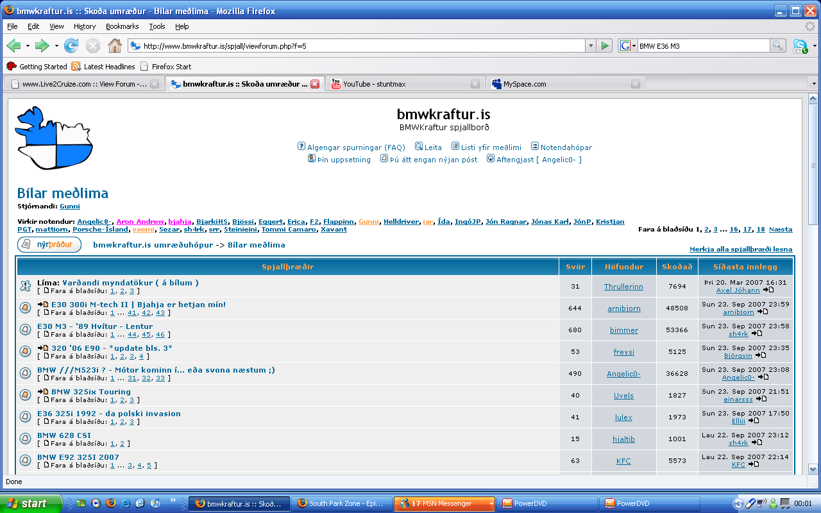
Task: Open the E30 M3 - '89 Hvítur thread
Action: [x=95, y=326]
